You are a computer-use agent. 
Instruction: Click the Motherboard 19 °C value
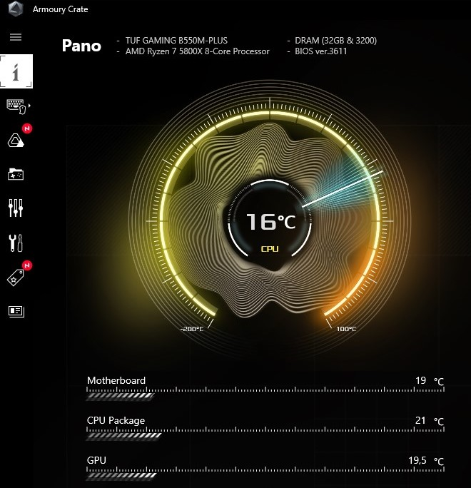click(x=430, y=381)
